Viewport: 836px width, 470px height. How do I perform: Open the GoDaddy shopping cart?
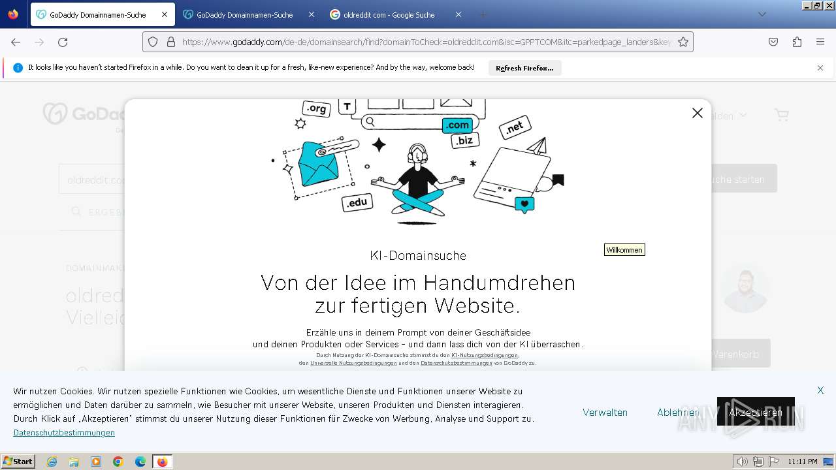click(x=781, y=115)
